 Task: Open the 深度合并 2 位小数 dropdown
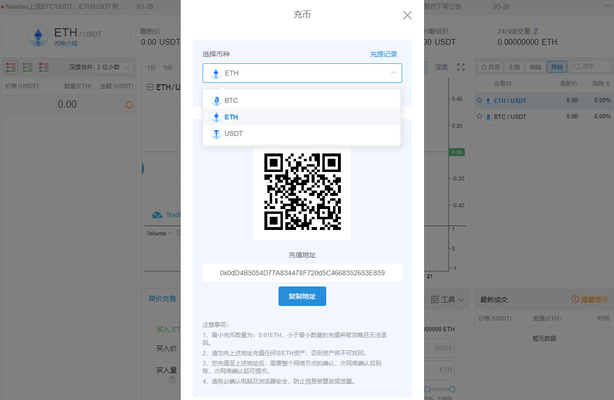(x=114, y=67)
